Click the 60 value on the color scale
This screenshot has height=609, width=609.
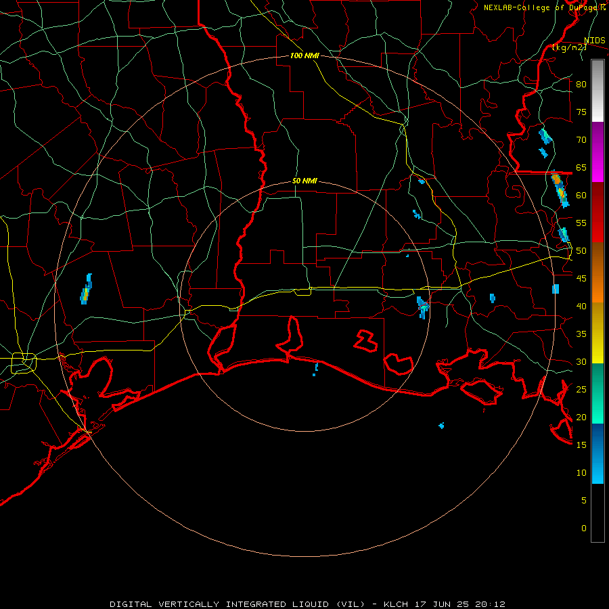pyautogui.click(x=581, y=196)
